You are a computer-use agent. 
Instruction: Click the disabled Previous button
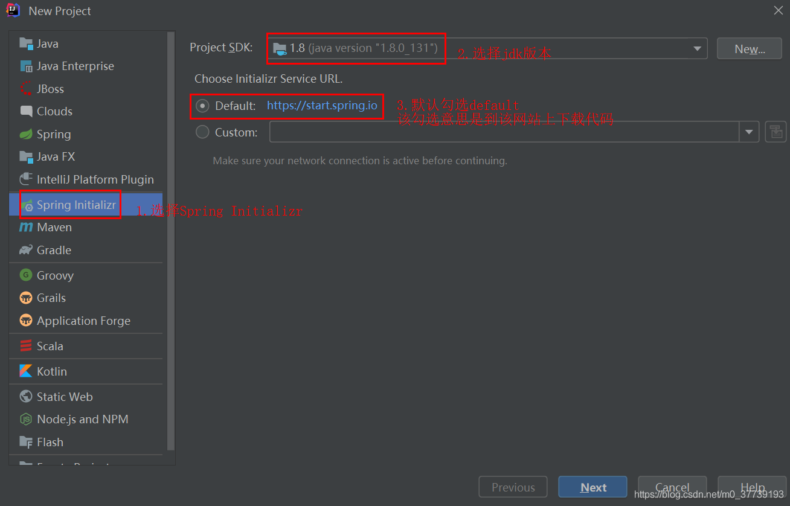coord(513,487)
